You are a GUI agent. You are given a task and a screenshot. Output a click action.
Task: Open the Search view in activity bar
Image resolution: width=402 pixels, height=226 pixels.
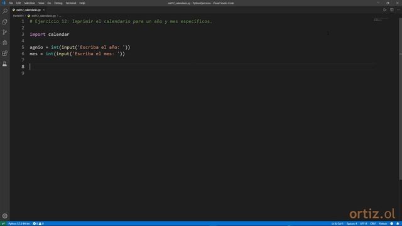5,11
